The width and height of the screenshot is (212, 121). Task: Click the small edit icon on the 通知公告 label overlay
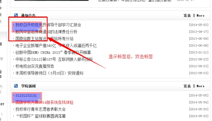point(39,29)
